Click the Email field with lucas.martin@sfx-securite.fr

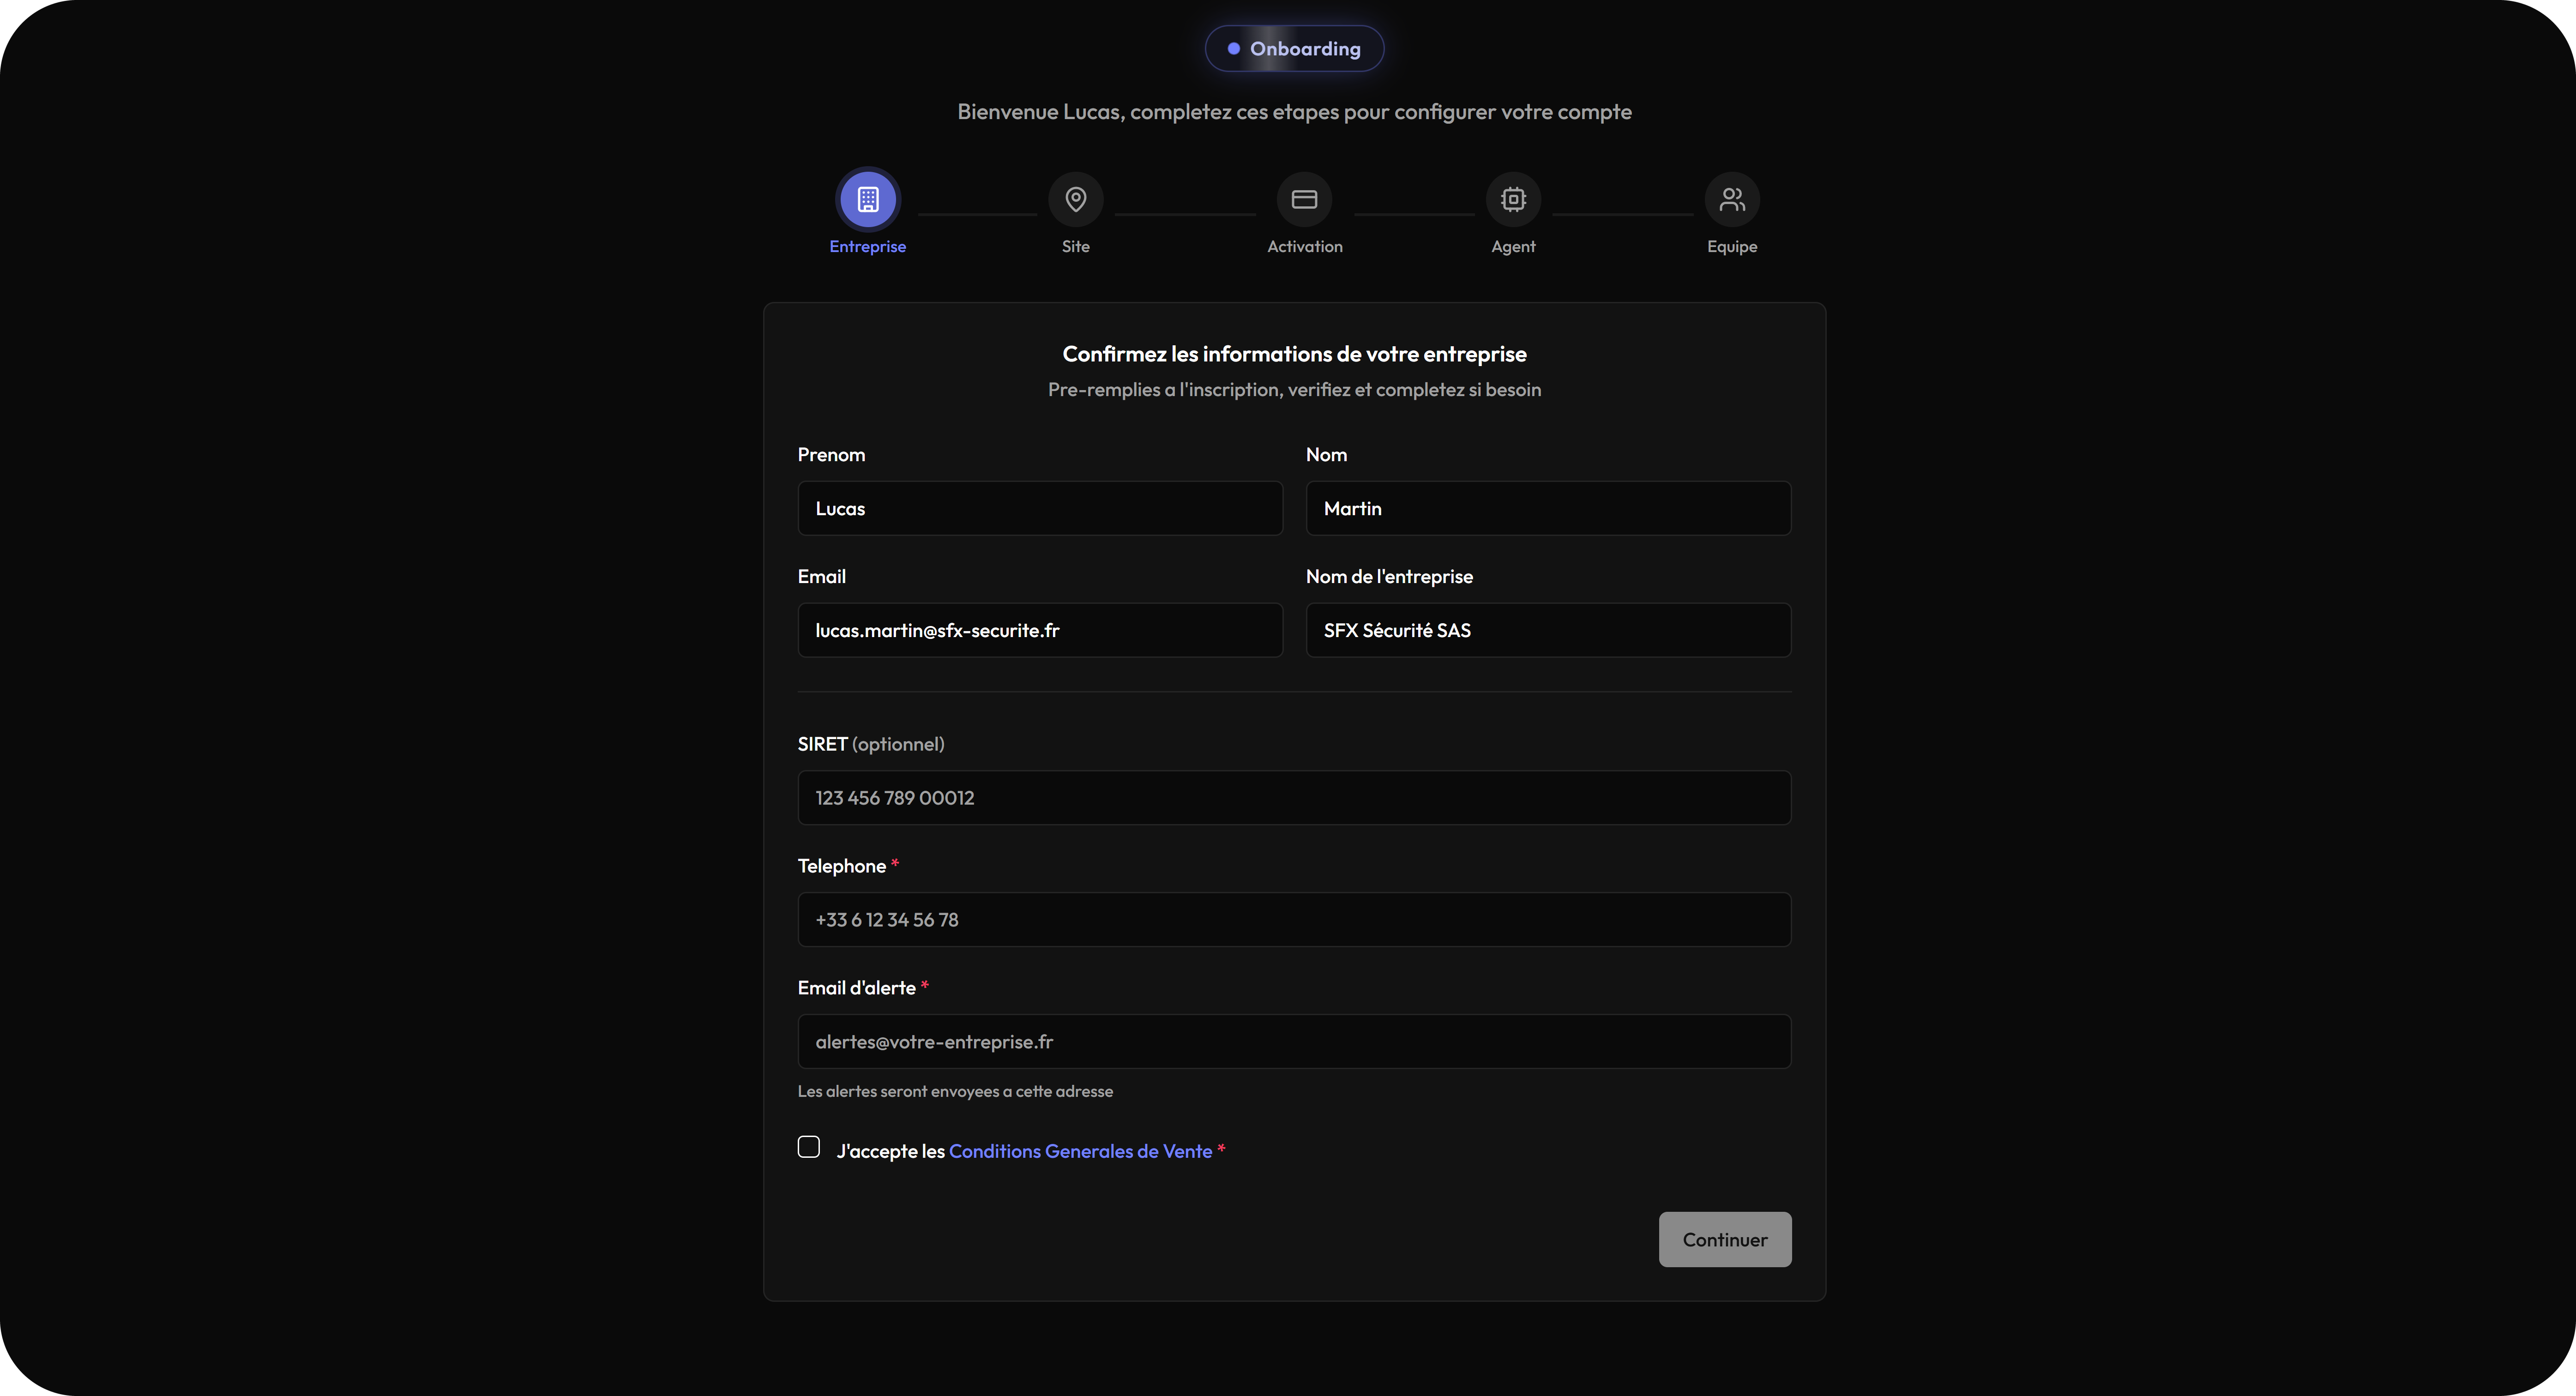(x=1040, y=630)
